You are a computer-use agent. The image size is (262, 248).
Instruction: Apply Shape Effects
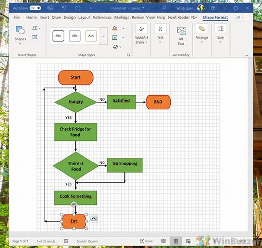[116, 47]
